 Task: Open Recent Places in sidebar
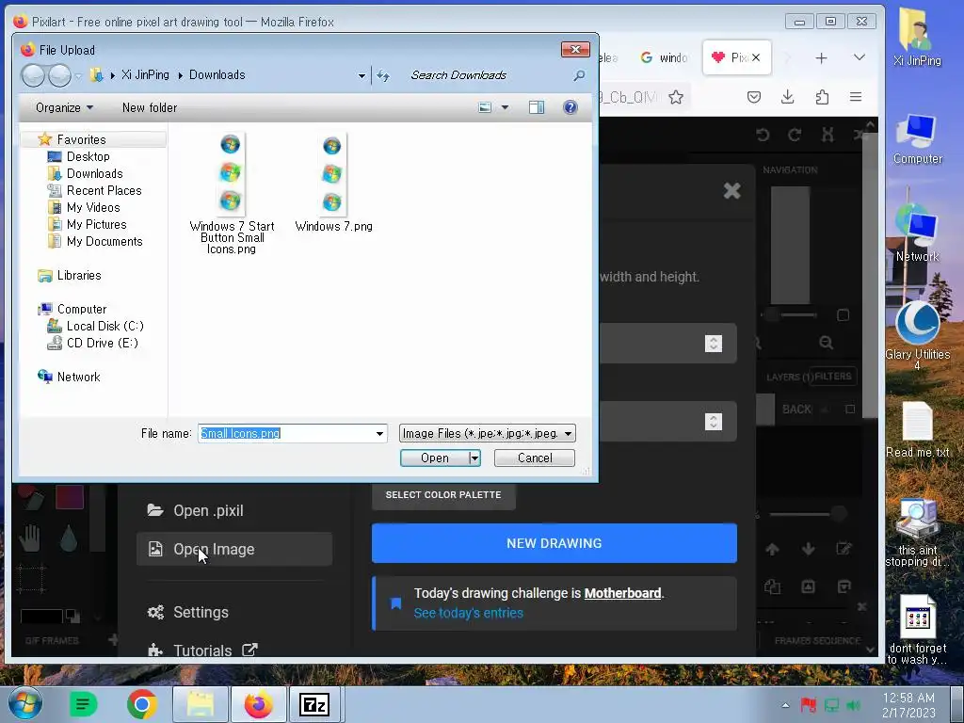click(x=104, y=190)
